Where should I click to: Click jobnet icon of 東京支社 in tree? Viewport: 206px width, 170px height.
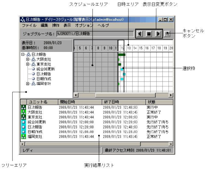tap(33, 64)
